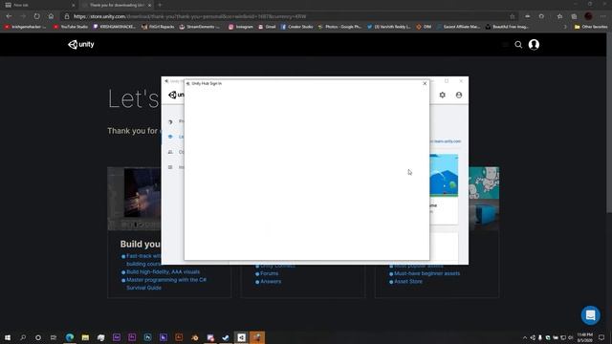This screenshot has width=612, height=344.
Task: Click Unity logo on the website header
Action: 81,45
